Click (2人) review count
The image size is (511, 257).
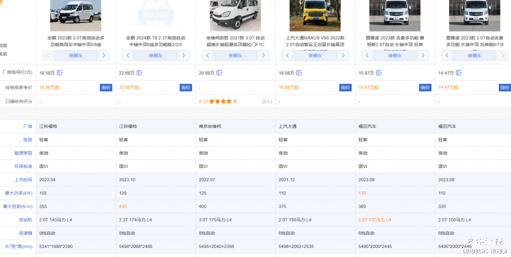[x=267, y=101]
